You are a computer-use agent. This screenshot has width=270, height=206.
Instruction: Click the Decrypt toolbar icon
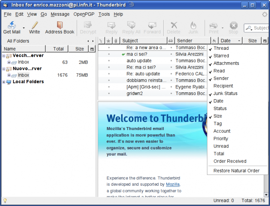pyautogui.click(x=88, y=25)
